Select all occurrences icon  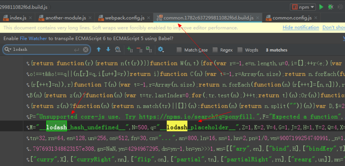click(x=149, y=50)
